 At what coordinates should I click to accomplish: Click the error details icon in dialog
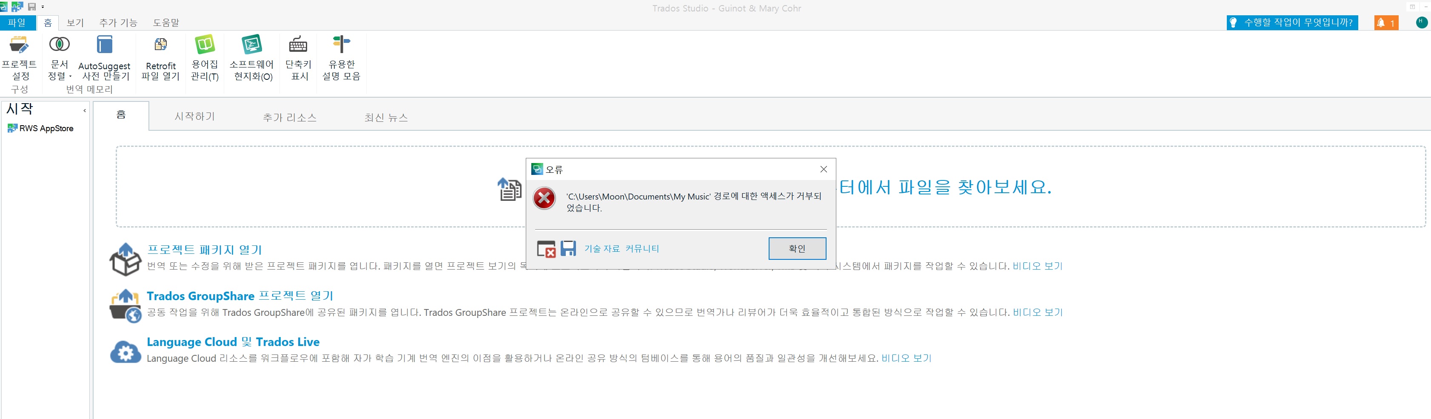[546, 249]
